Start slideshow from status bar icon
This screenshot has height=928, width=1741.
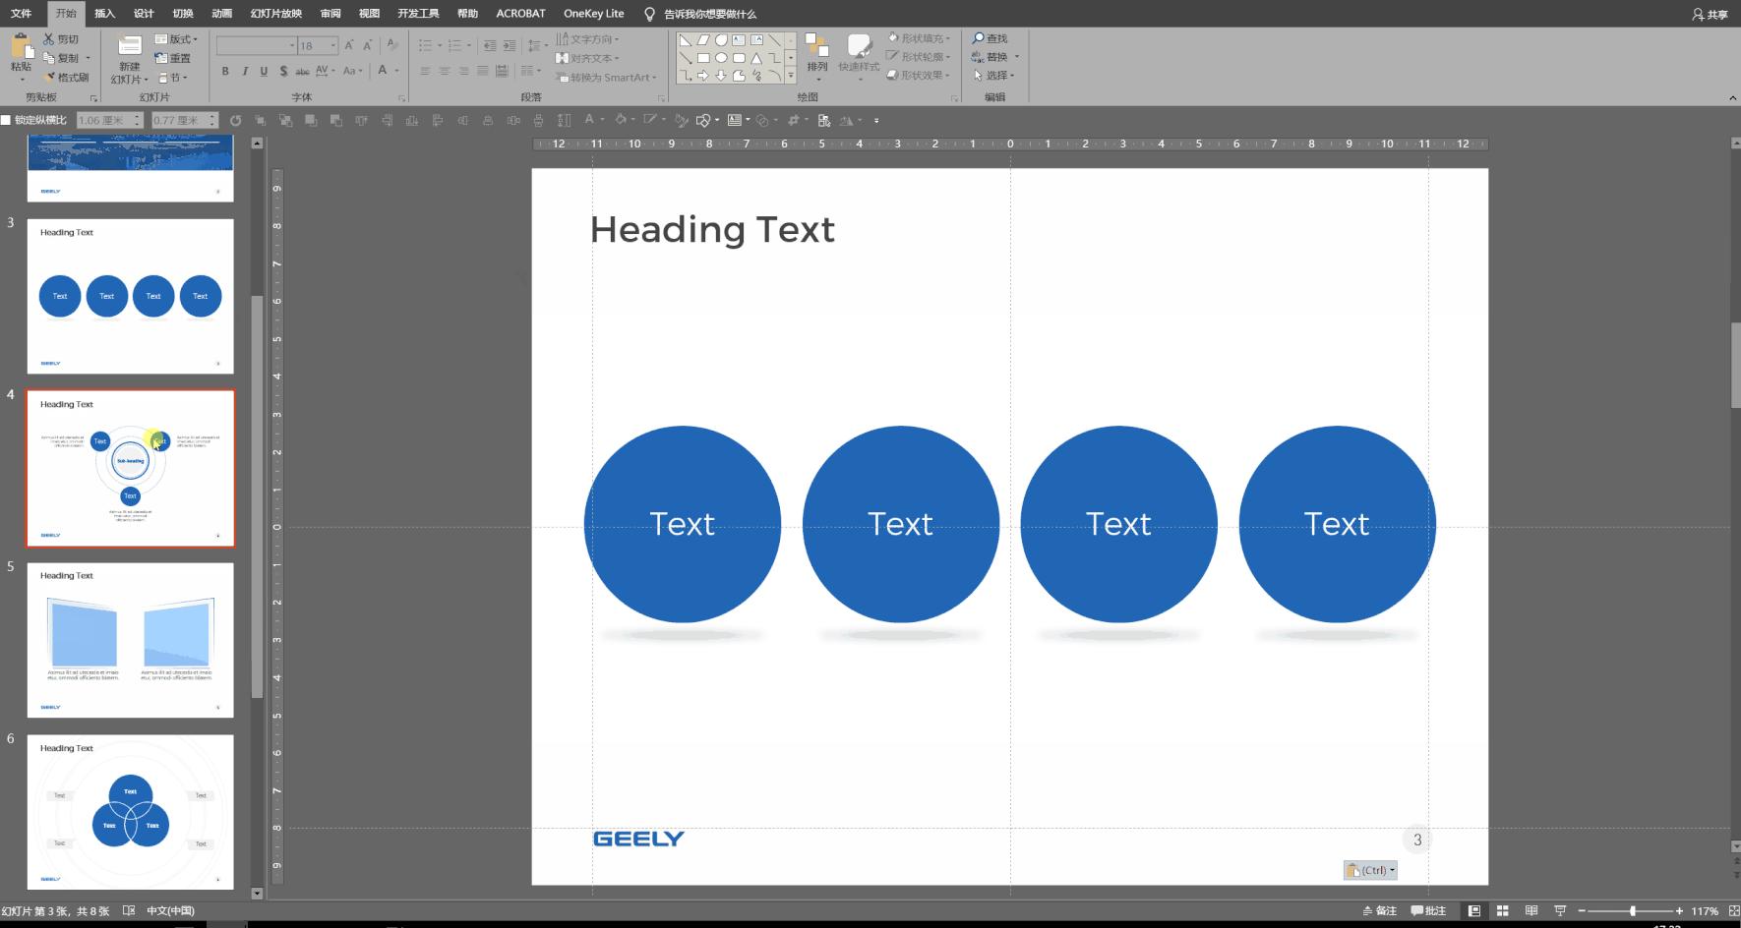1559,911
